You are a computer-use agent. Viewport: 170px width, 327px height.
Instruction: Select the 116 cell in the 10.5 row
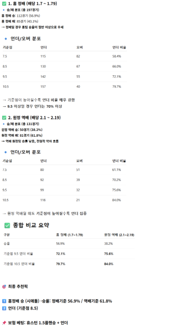[x=43, y=200]
